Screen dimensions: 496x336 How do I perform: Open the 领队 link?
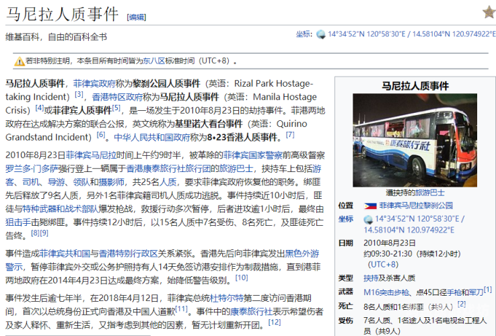(x=81, y=182)
